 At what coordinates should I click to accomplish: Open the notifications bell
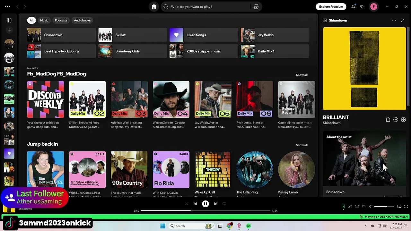(353, 6)
